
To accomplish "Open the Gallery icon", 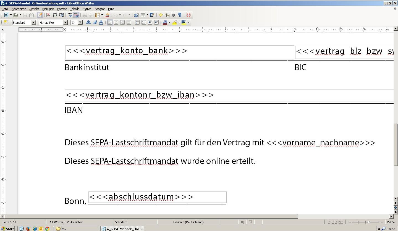I will 167,15.
